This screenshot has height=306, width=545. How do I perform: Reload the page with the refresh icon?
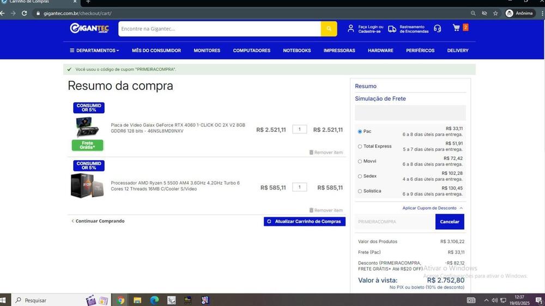[25, 13]
